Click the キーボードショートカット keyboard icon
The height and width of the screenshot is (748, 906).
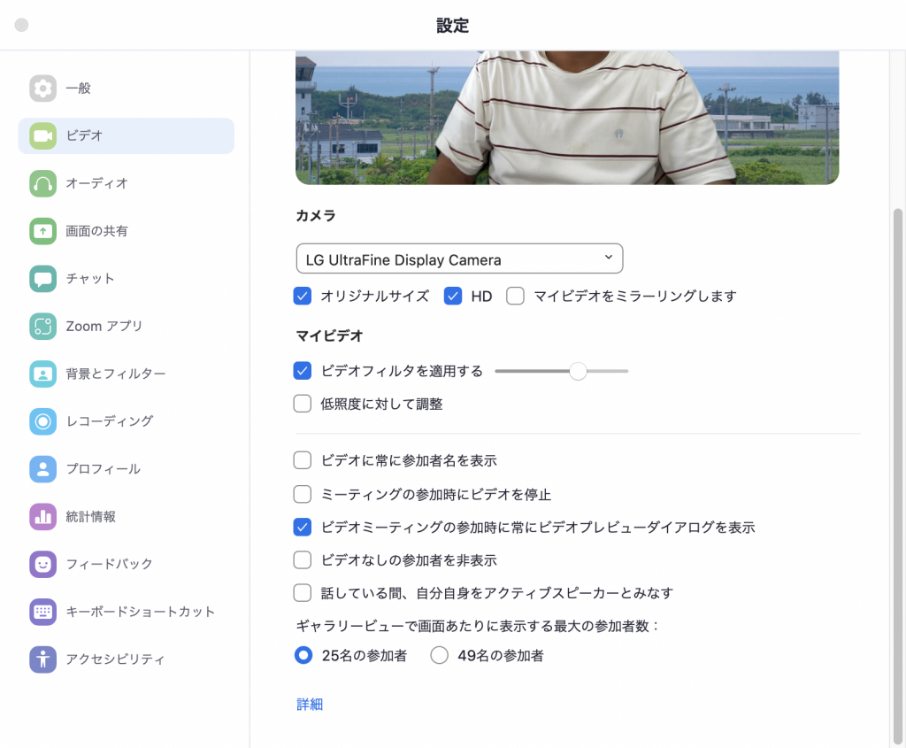(x=42, y=612)
